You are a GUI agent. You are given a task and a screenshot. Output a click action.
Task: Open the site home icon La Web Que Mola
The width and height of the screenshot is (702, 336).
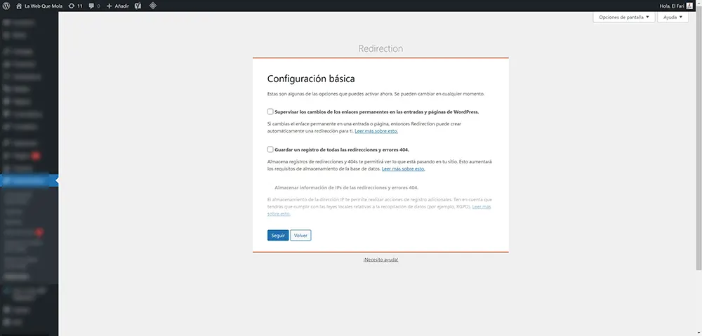point(18,6)
